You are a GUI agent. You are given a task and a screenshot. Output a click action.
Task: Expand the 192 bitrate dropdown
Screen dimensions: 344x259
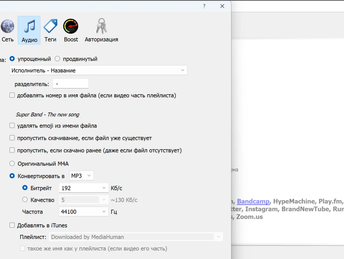(83, 188)
